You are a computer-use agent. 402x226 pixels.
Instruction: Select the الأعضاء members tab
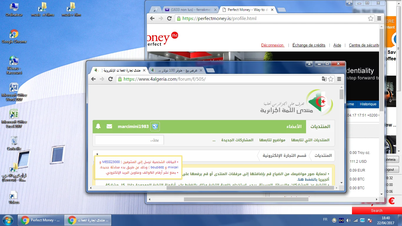pyautogui.click(x=294, y=127)
